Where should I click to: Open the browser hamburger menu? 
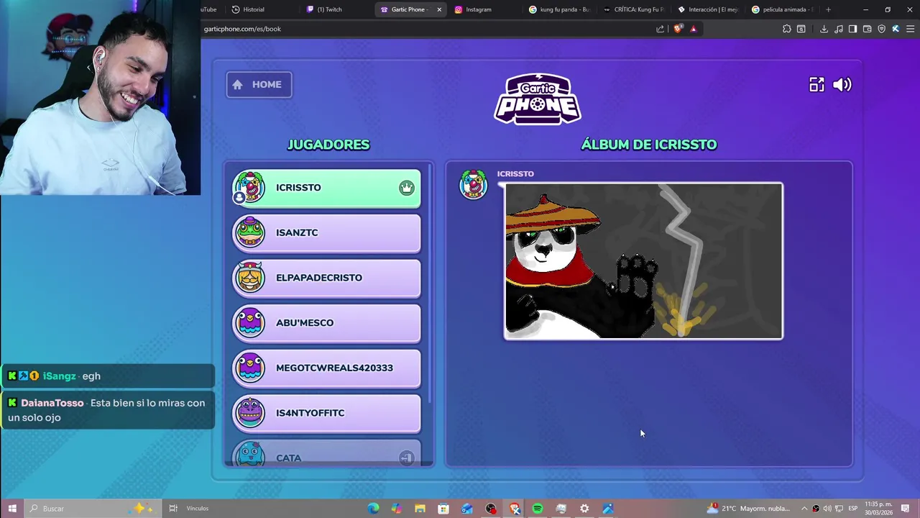coord(910,29)
